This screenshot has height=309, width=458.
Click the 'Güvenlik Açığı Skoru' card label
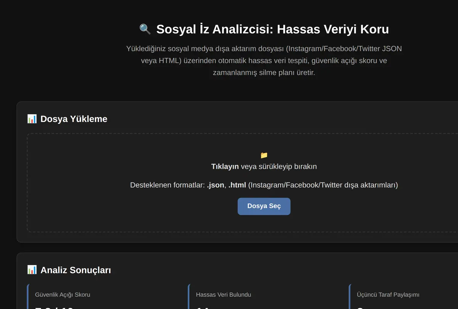tap(63, 295)
